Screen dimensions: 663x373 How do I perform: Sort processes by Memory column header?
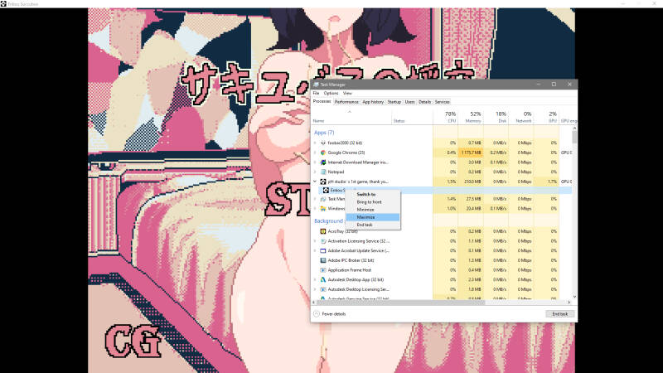tap(471, 117)
